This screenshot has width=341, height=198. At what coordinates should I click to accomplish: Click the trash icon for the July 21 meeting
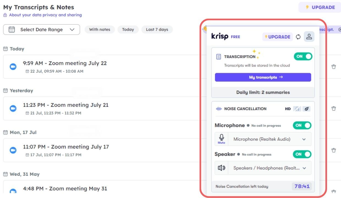coord(334,109)
